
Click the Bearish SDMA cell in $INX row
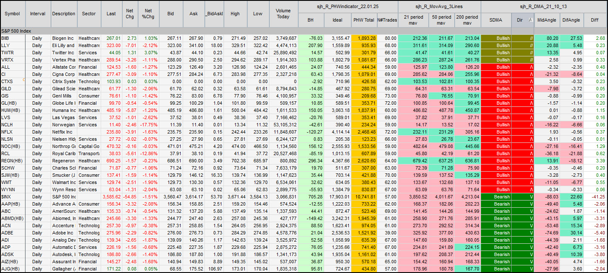496,197
